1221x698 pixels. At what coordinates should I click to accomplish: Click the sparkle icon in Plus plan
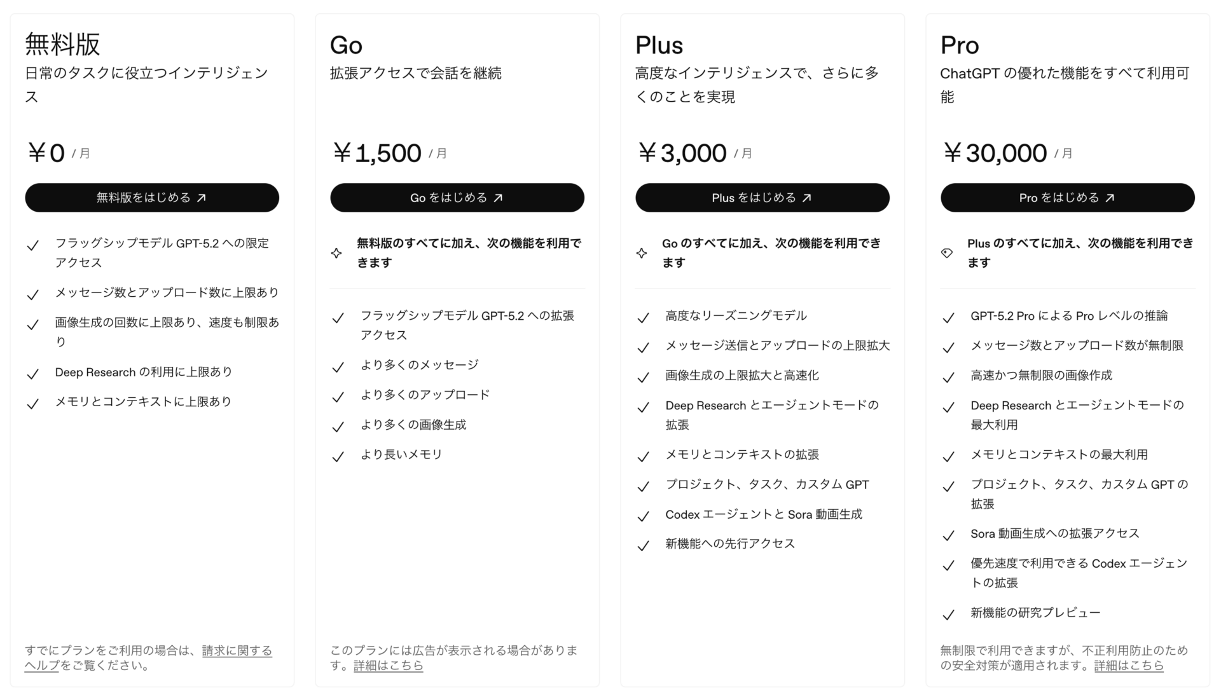pos(642,253)
